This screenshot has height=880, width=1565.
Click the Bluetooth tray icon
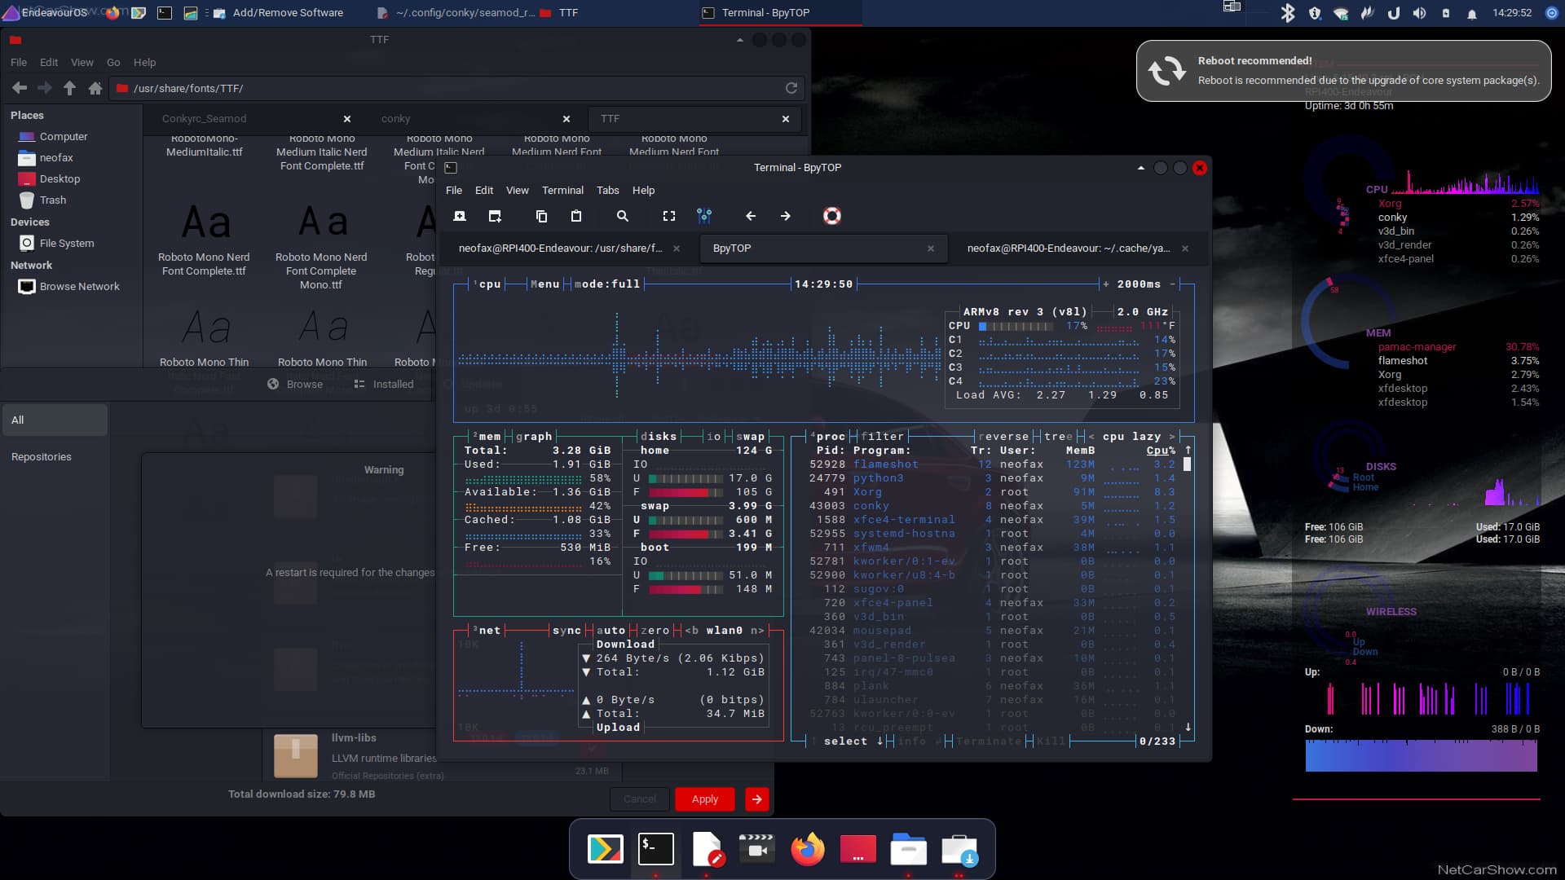point(1288,13)
